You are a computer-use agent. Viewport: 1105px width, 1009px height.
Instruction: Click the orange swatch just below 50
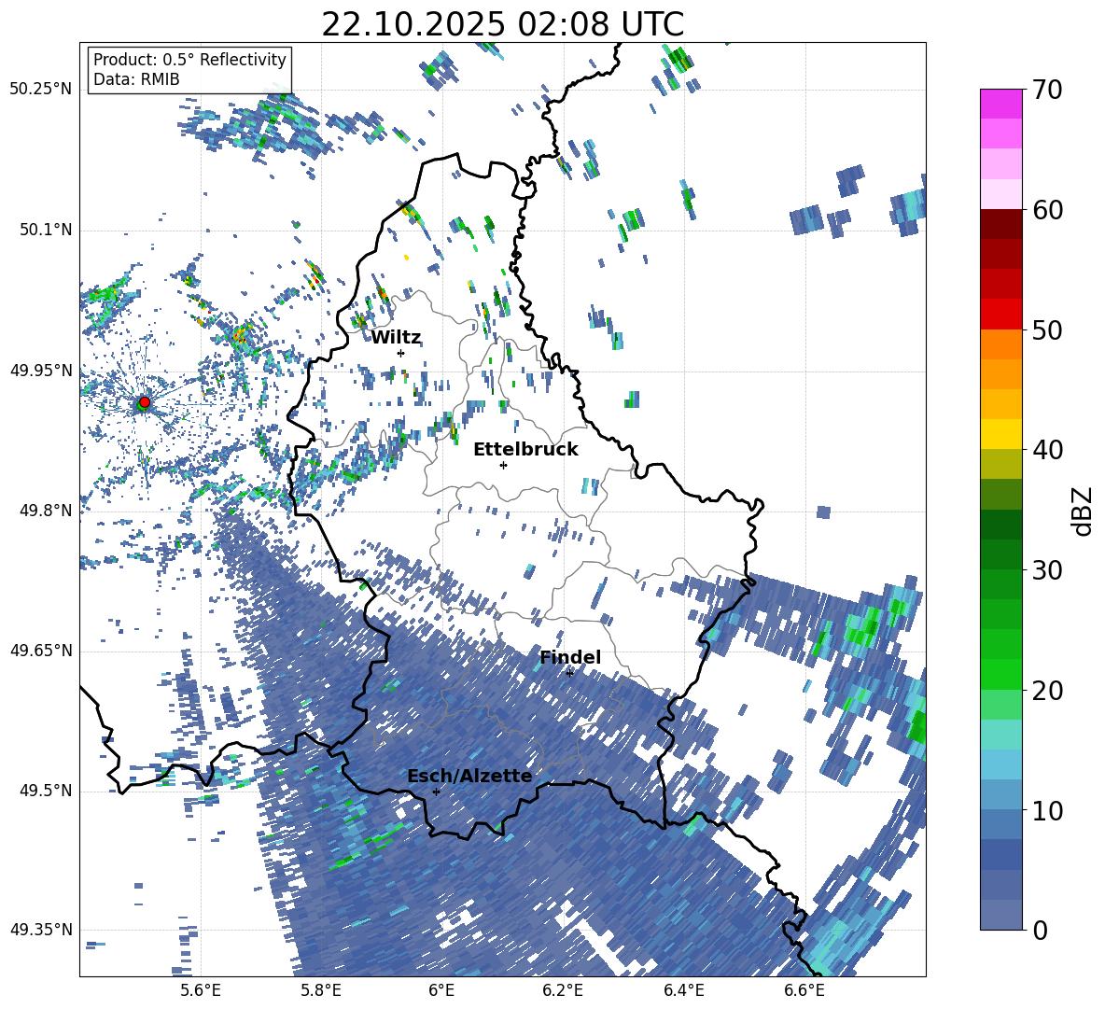click(x=1000, y=343)
